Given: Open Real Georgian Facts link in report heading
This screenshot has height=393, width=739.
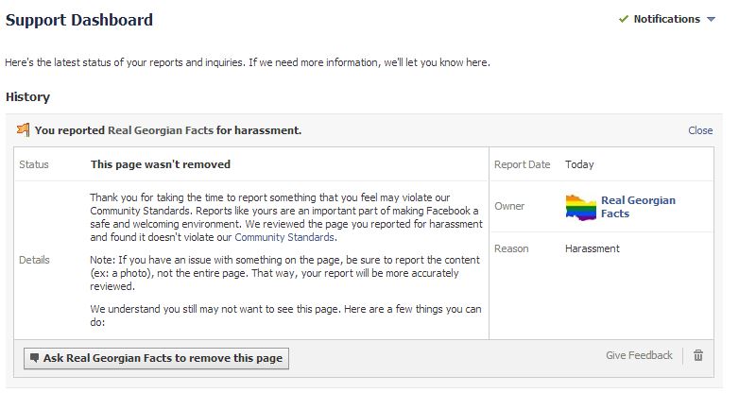Looking at the screenshot, I should click(161, 130).
